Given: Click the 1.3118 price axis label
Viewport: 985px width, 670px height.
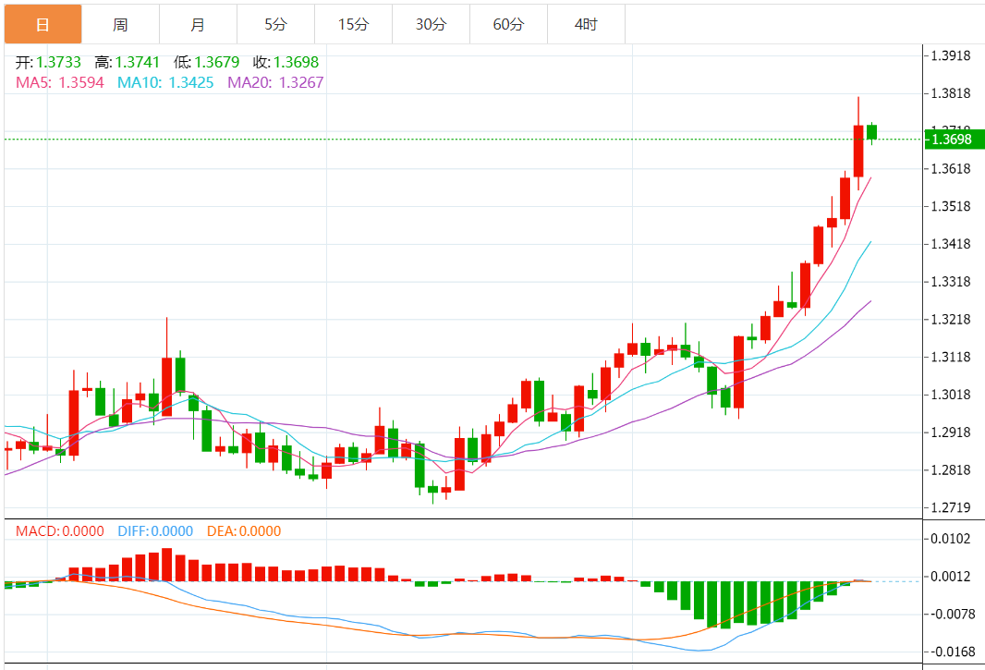Looking at the screenshot, I should coord(951,357).
